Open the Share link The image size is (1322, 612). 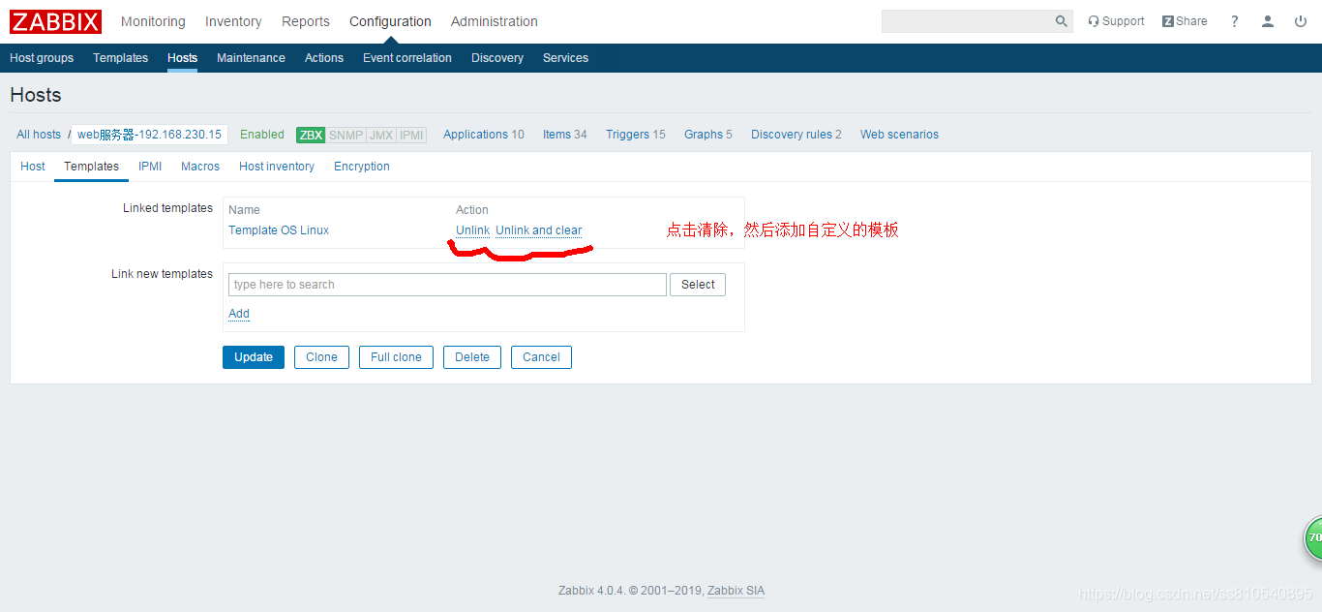[x=1185, y=21]
